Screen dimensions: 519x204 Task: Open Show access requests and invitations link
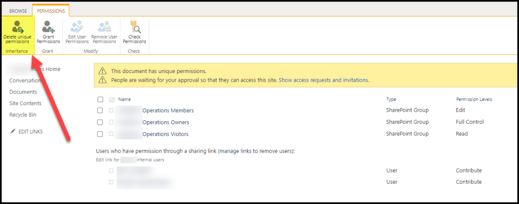323,80
